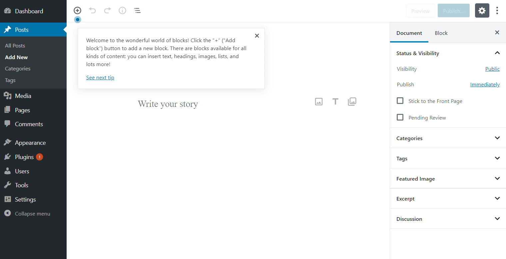506x259 pixels.
Task: Toggle the settings gear sidebar
Action: point(482,11)
